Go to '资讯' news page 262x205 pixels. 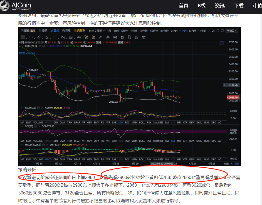click(220, 6)
